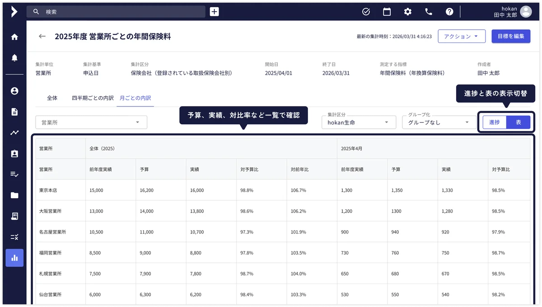Switch the view to 進捗 mode
The height and width of the screenshot is (307, 542).
pyautogui.click(x=494, y=122)
